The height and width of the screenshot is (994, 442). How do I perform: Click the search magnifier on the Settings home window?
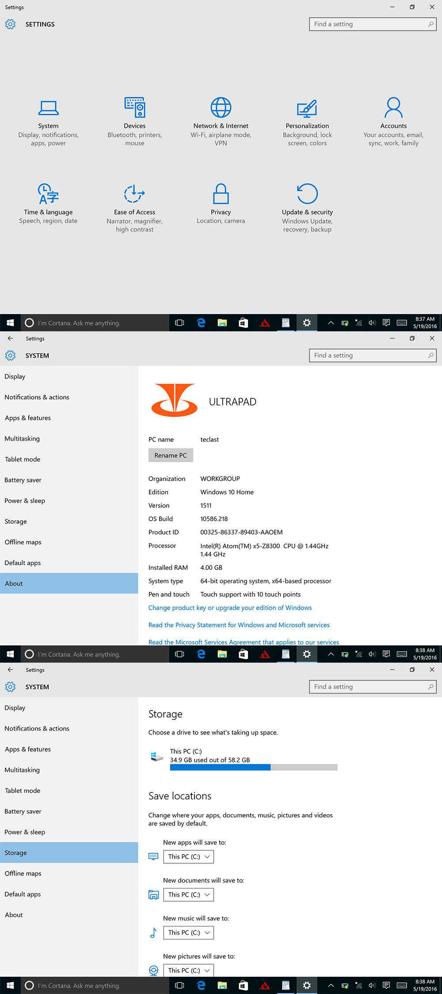coord(431,24)
